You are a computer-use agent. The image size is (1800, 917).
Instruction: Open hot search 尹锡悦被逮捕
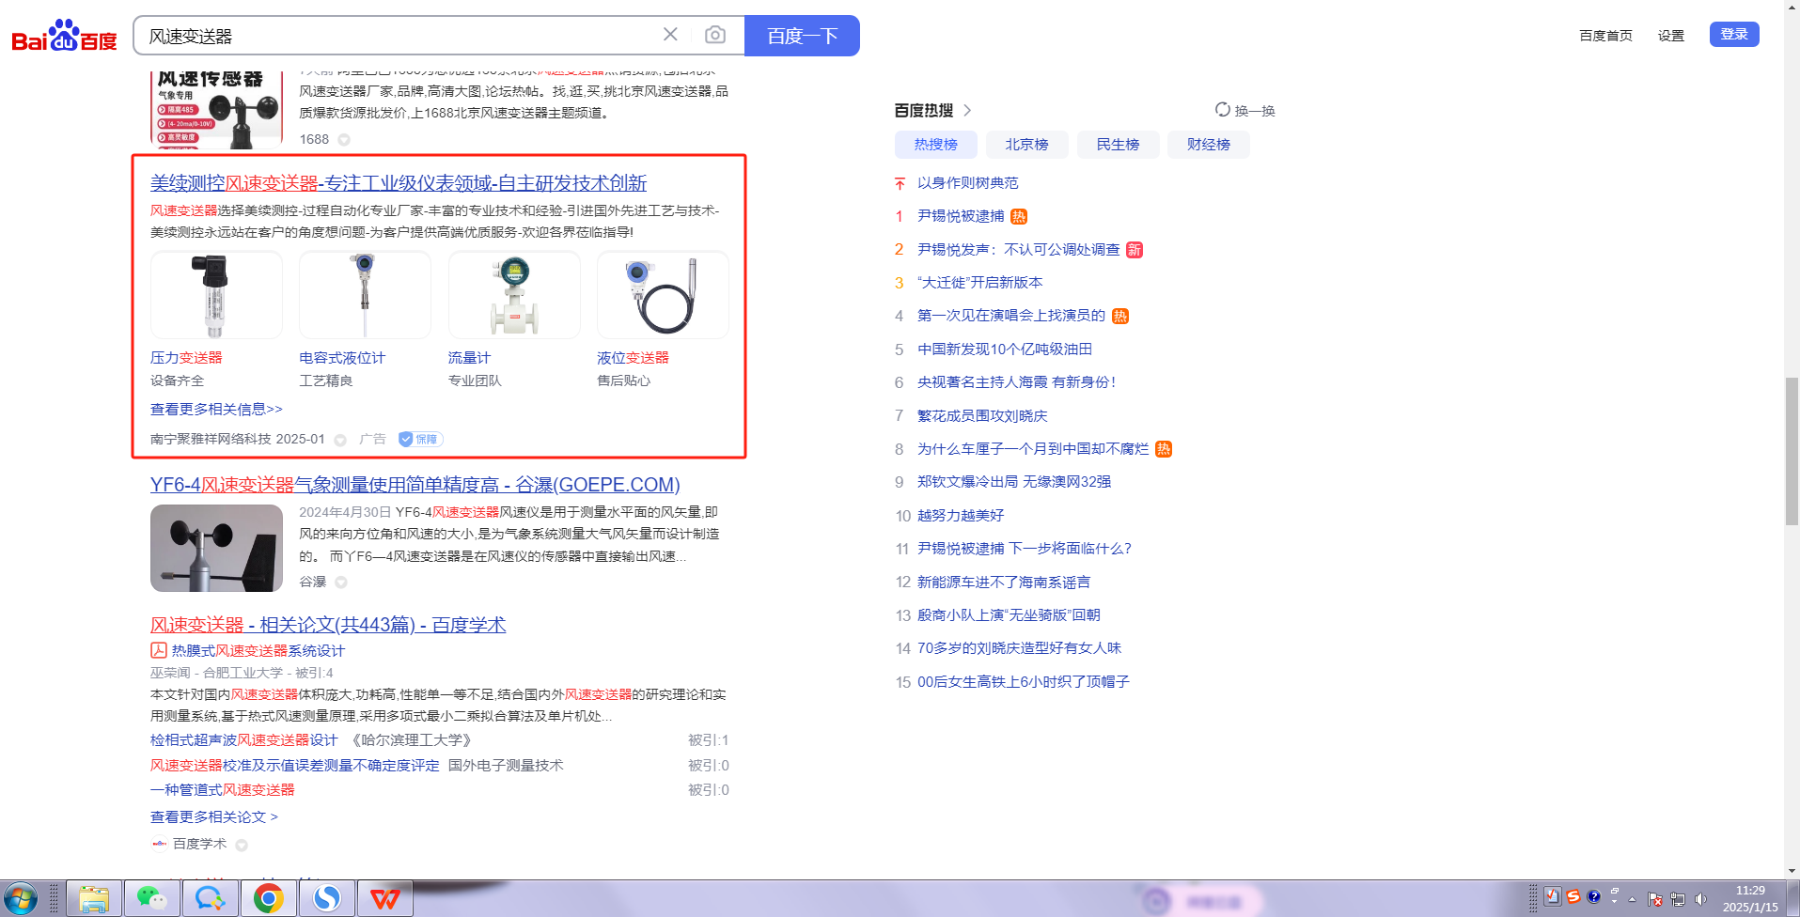(961, 216)
